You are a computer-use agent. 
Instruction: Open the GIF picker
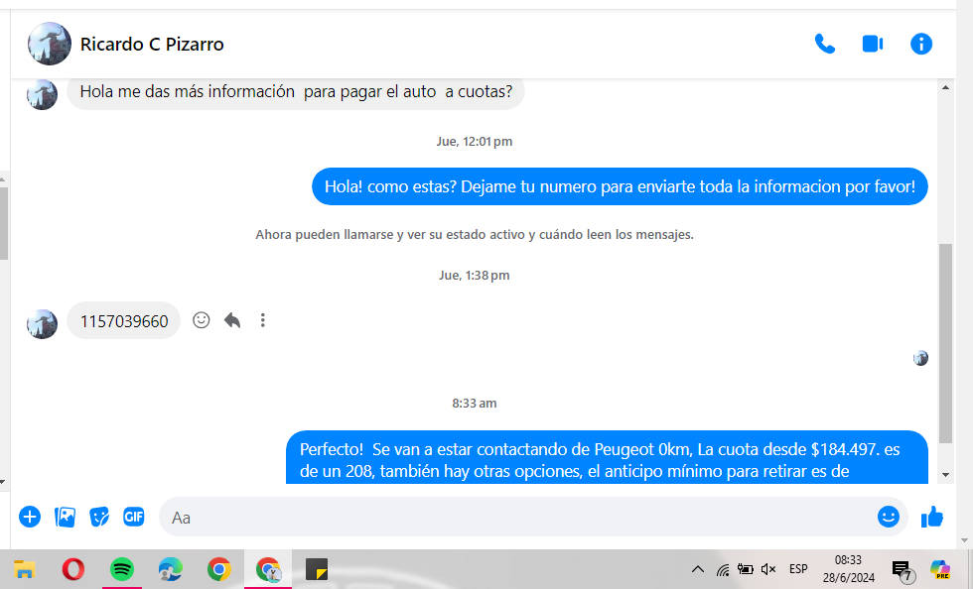(134, 517)
